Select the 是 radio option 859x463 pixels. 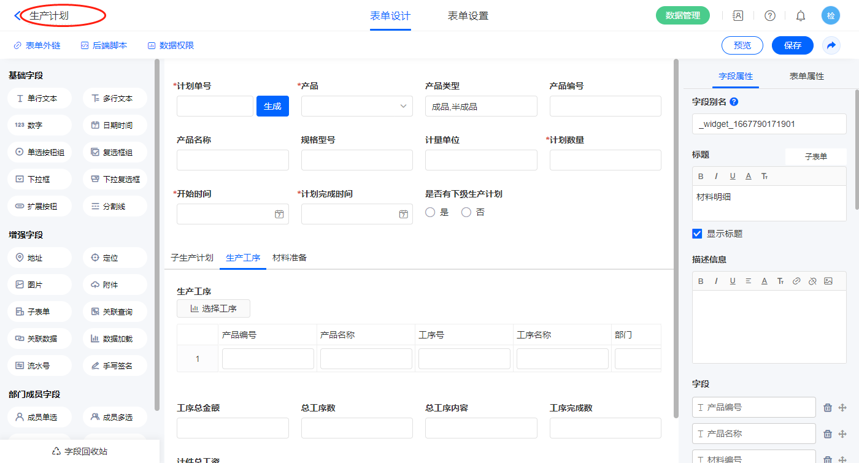(430, 212)
